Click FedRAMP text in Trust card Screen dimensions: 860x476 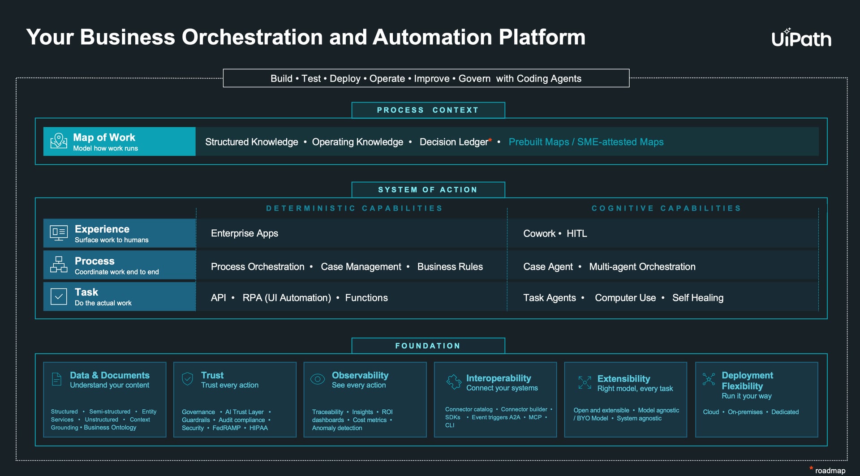pyautogui.click(x=227, y=428)
